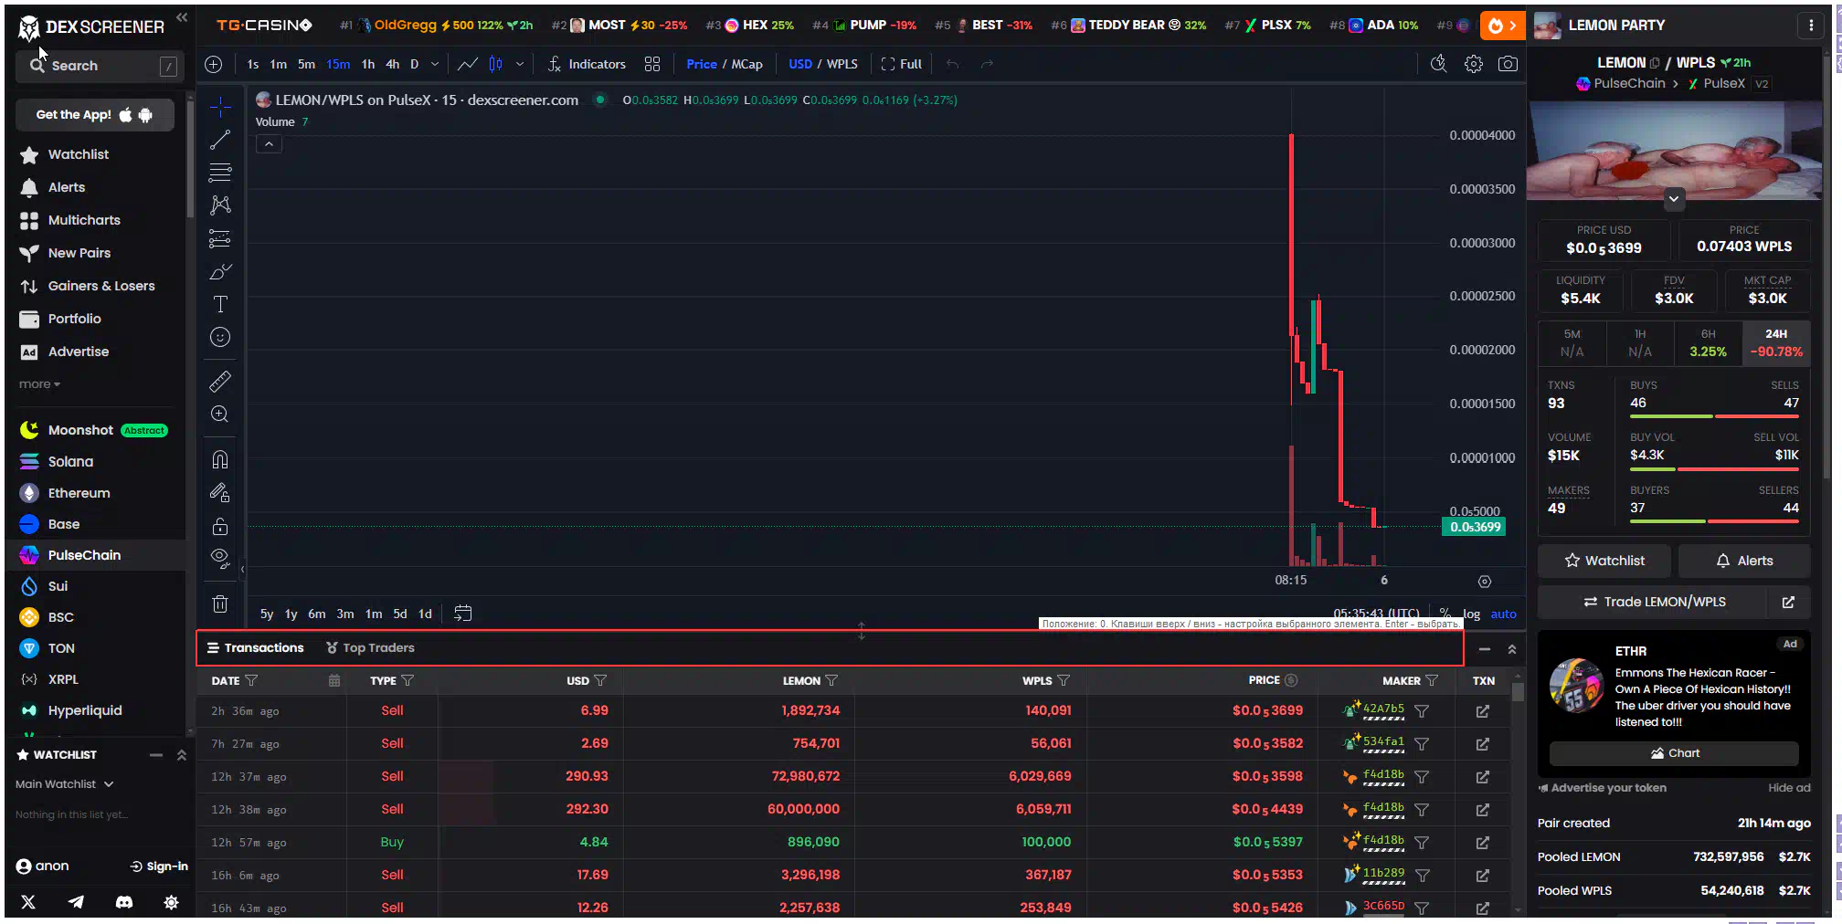Toggle lock all drawing tools
Screen dimensions: 1842x924
[x=220, y=526]
